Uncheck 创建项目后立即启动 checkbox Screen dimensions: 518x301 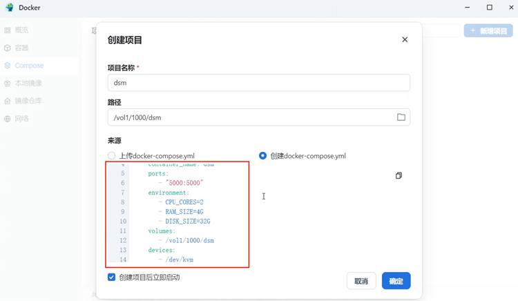click(x=112, y=277)
